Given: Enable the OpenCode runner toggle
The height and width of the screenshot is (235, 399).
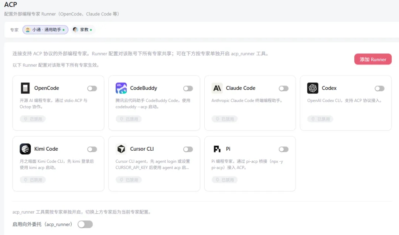Looking at the screenshot, I should pyautogui.click(x=92, y=88).
